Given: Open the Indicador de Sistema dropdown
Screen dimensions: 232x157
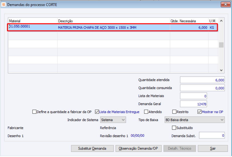Looking at the screenshot, I should pyautogui.click(x=113, y=120).
